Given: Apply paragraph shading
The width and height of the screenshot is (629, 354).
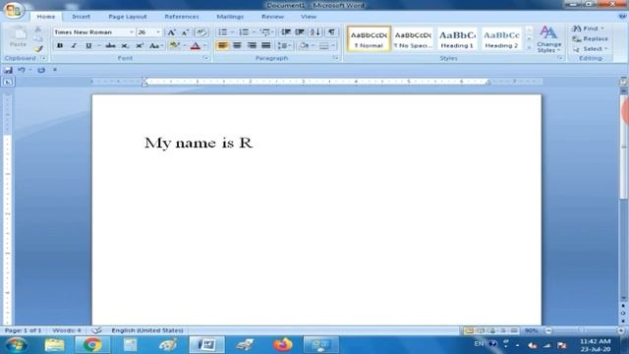Looking at the screenshot, I should coord(304,46).
